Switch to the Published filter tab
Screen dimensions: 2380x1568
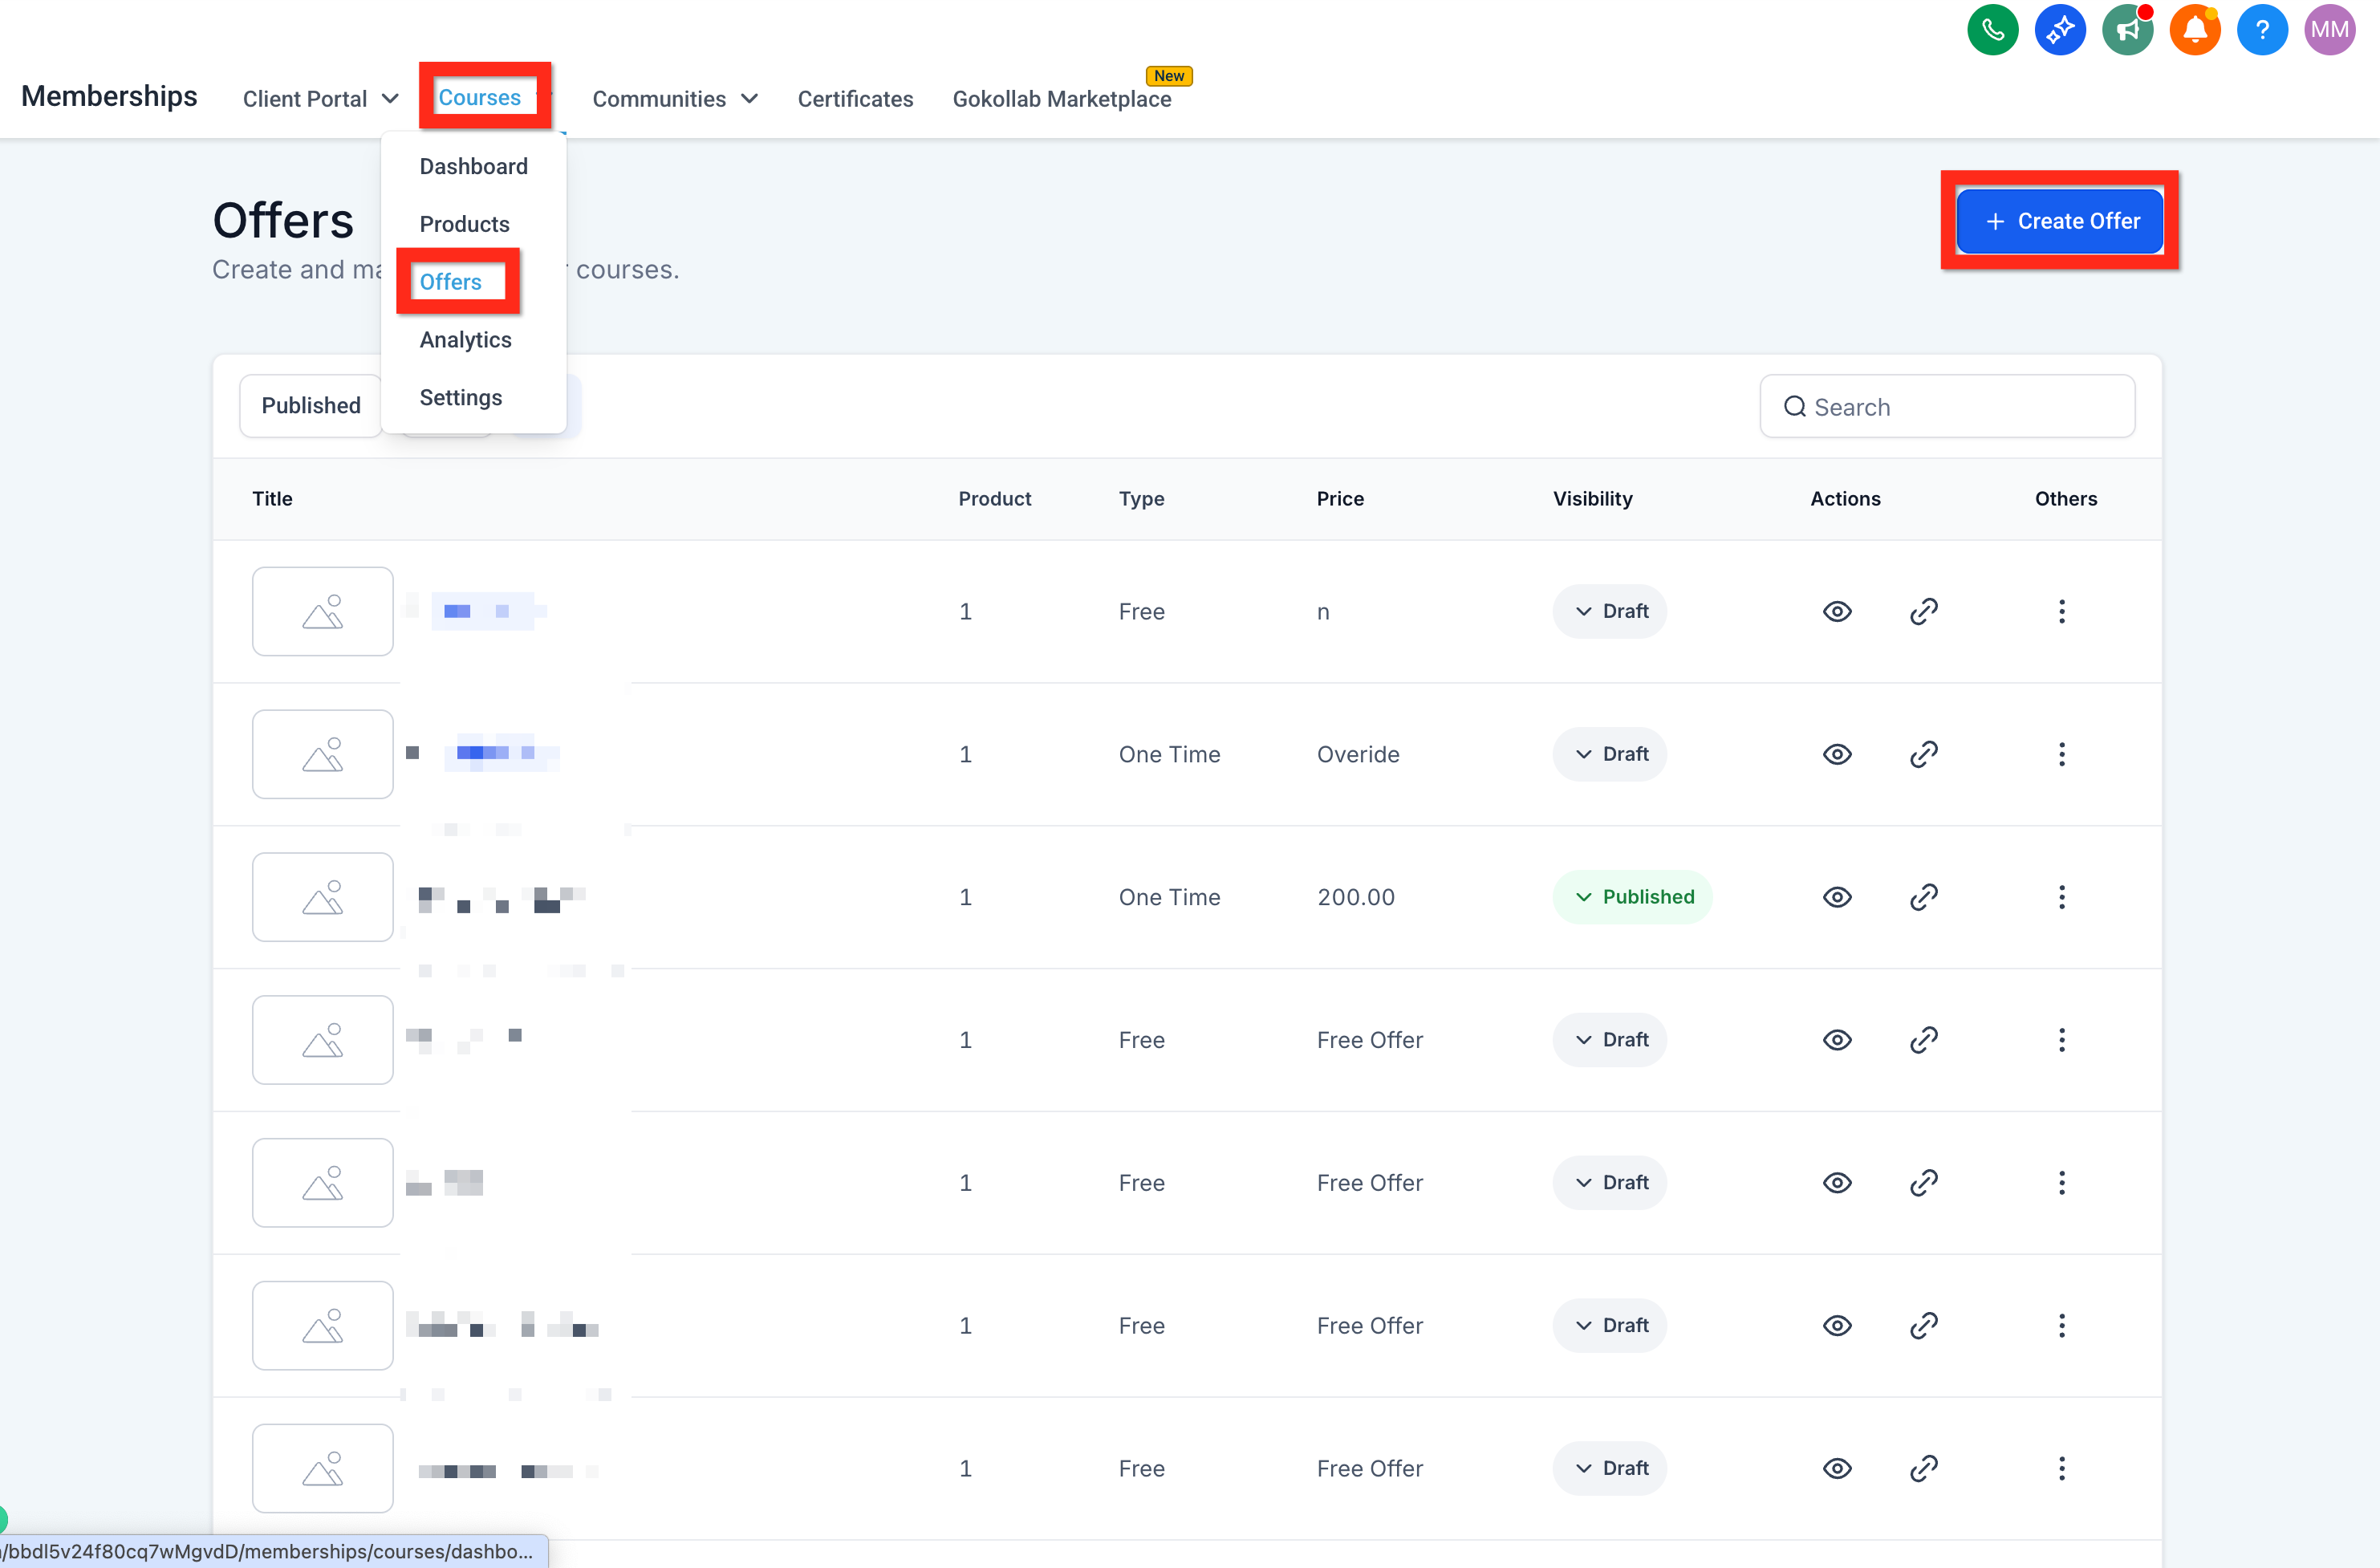[311, 406]
